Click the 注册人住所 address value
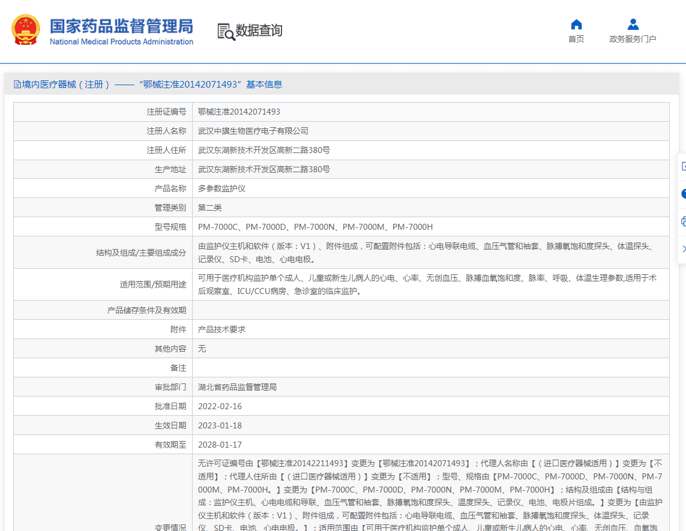This screenshot has height=531, width=686. (x=264, y=150)
